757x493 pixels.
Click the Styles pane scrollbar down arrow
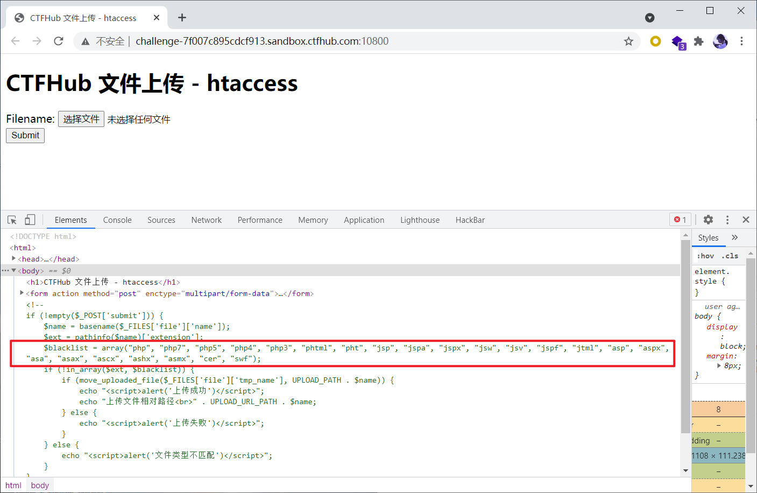pyautogui.click(x=751, y=487)
